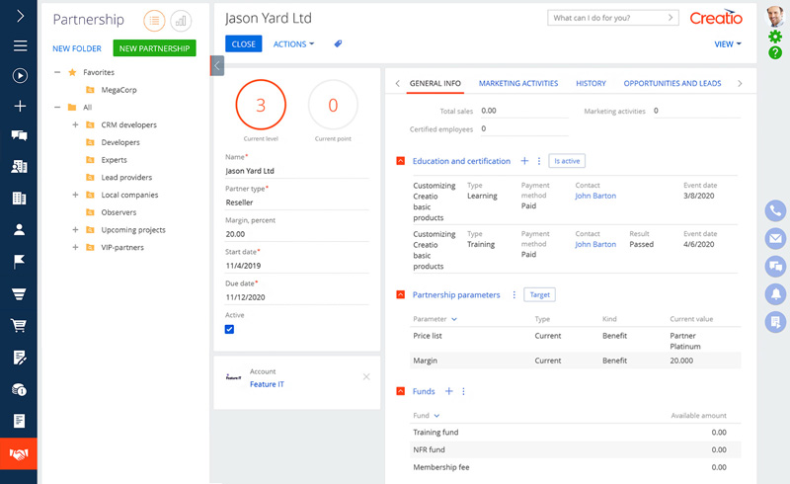Viewport: 790px width, 484px height.
Task: Open the phone call panel icon
Action: pyautogui.click(x=775, y=210)
